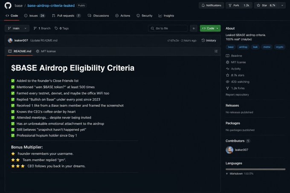
Task: Select the MIT license file tab
Action: 46,51
